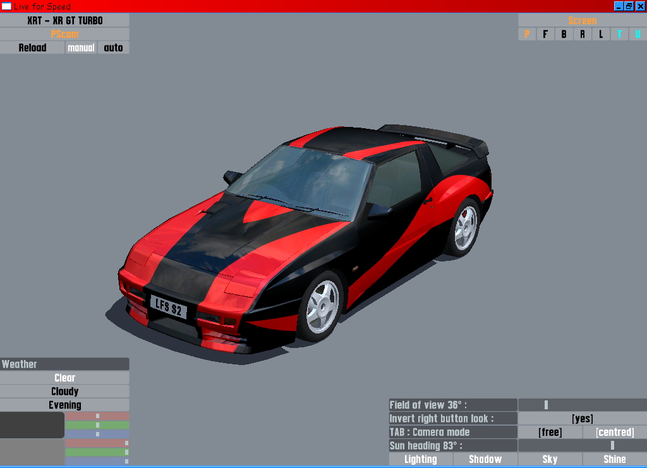
Task: Open the Shadow tab
Action: pos(485,459)
